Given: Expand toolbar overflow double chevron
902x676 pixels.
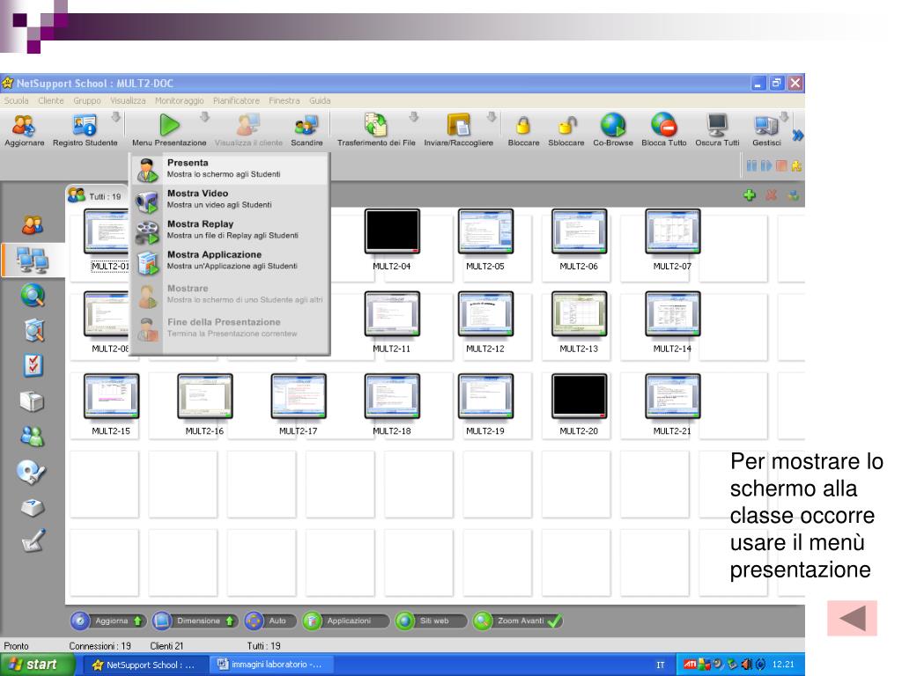Looking at the screenshot, I should [797, 136].
